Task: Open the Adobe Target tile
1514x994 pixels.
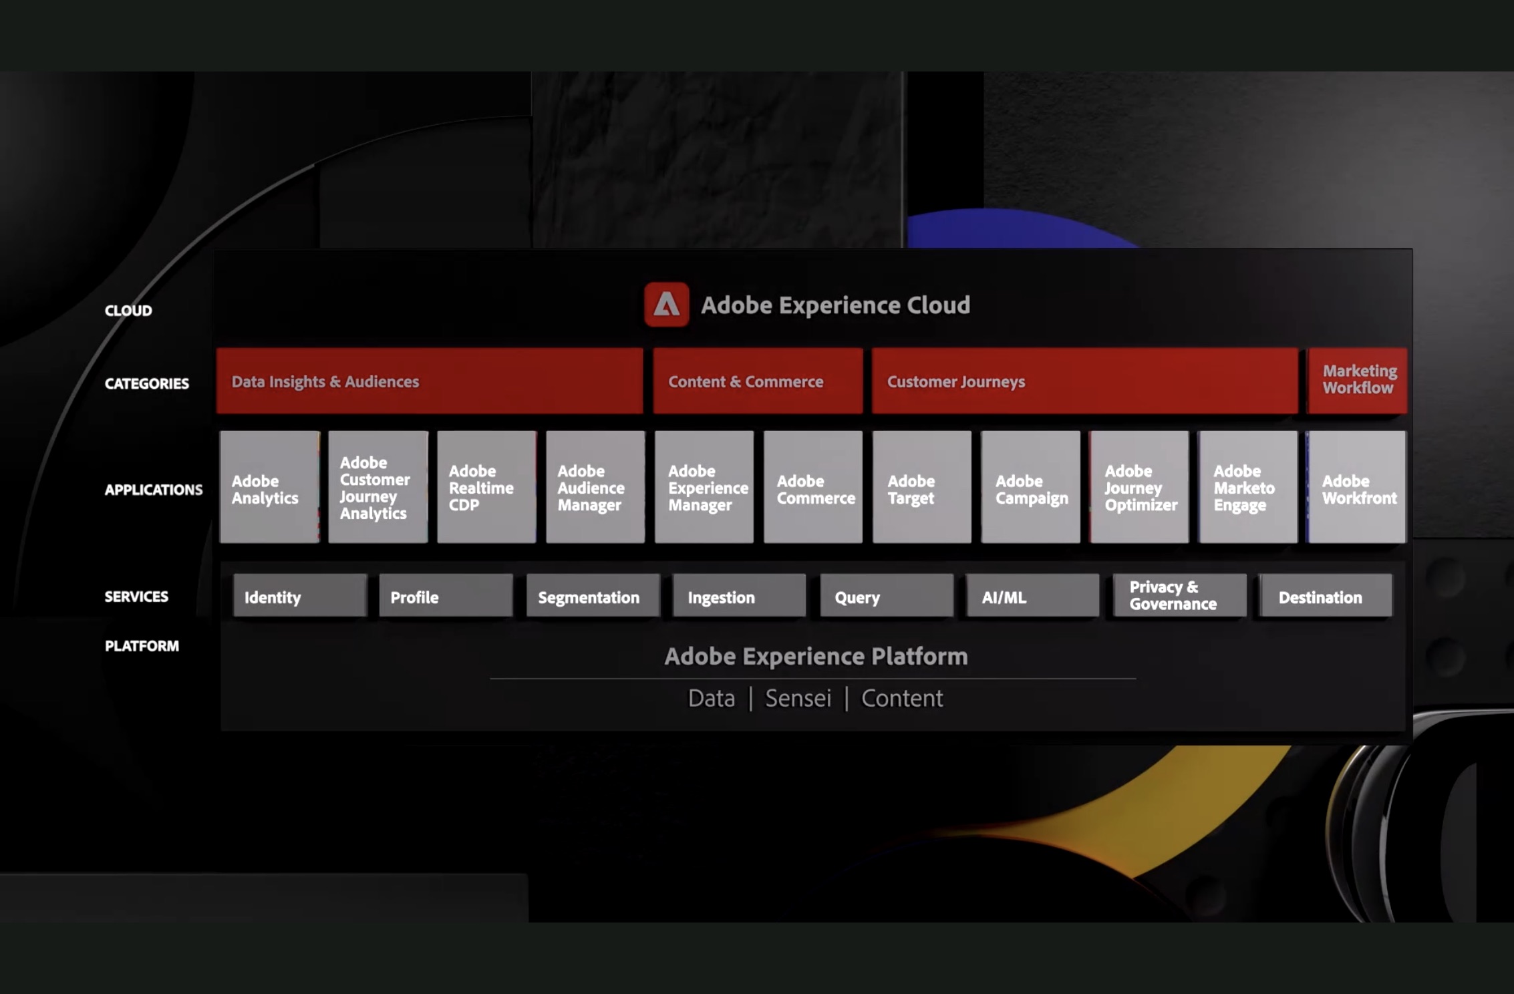Action: tap(922, 487)
